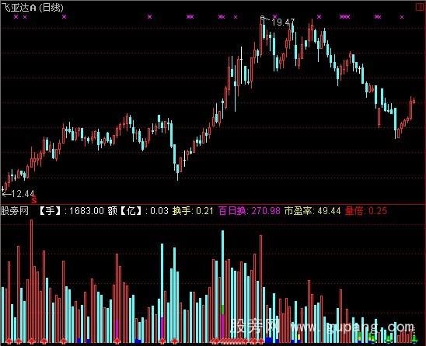This screenshot has width=426, height=346.
Task: Click the 【手】: 1683.00 volume value
Action: pyautogui.click(x=72, y=211)
